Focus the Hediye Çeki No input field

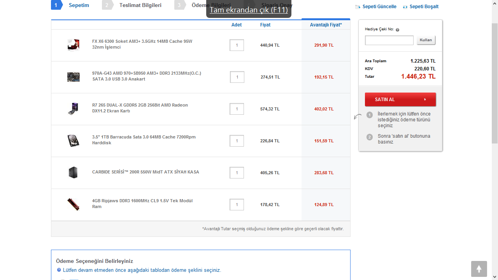(x=389, y=40)
